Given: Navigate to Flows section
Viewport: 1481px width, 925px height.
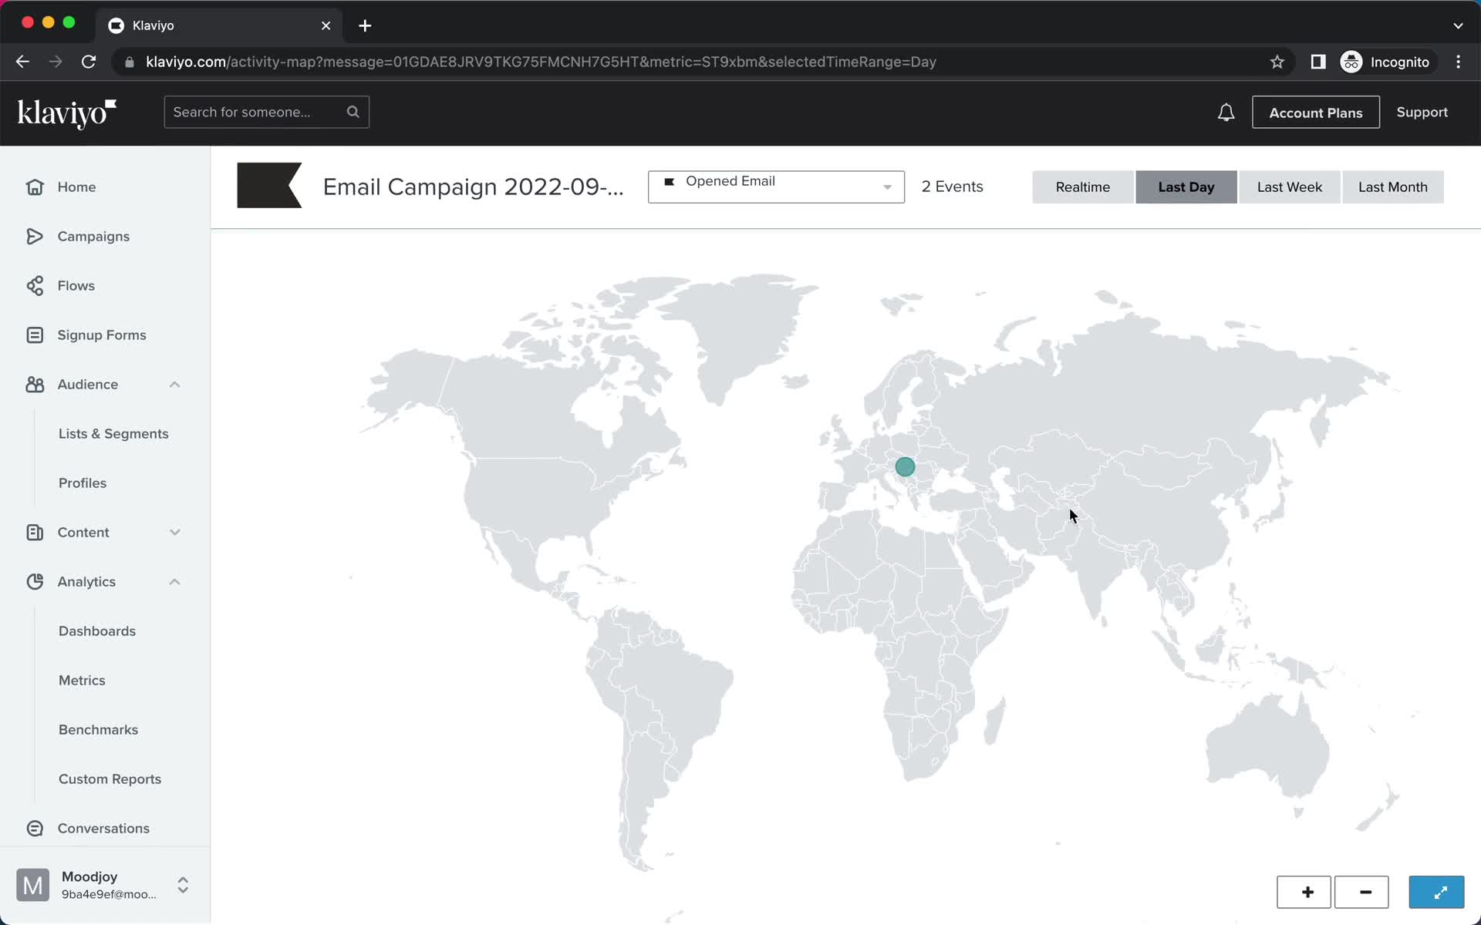Looking at the screenshot, I should click(x=76, y=286).
